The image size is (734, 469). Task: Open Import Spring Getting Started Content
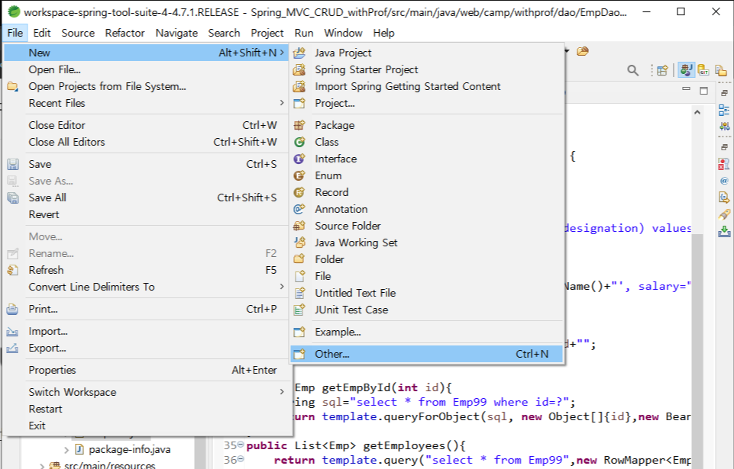pos(426,86)
